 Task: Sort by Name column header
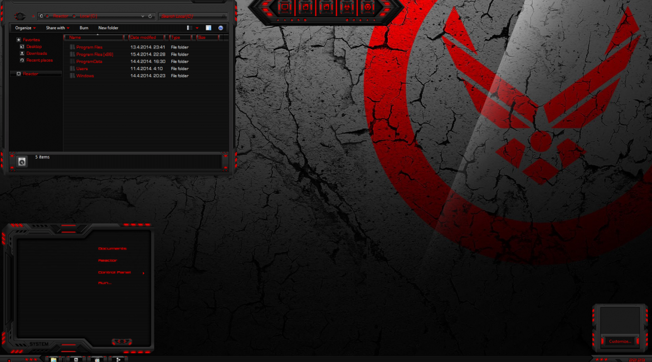(94, 37)
